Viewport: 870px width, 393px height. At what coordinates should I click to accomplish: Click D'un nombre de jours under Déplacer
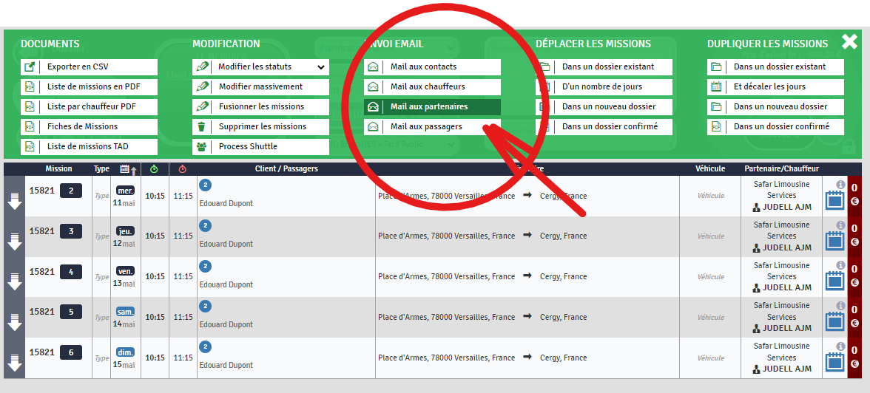click(x=602, y=86)
